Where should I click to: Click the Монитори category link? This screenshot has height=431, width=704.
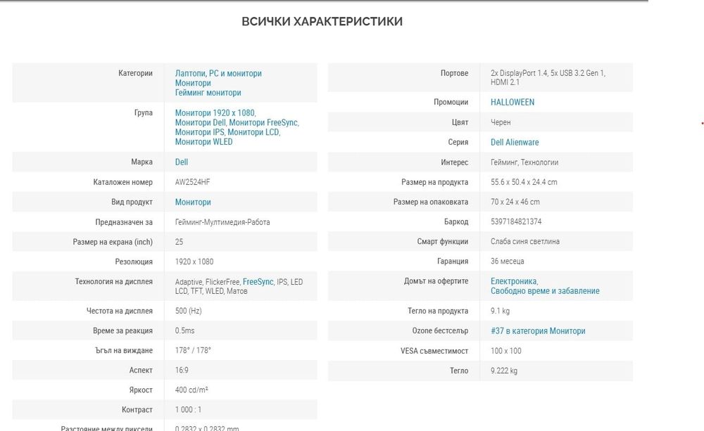pyautogui.click(x=192, y=83)
